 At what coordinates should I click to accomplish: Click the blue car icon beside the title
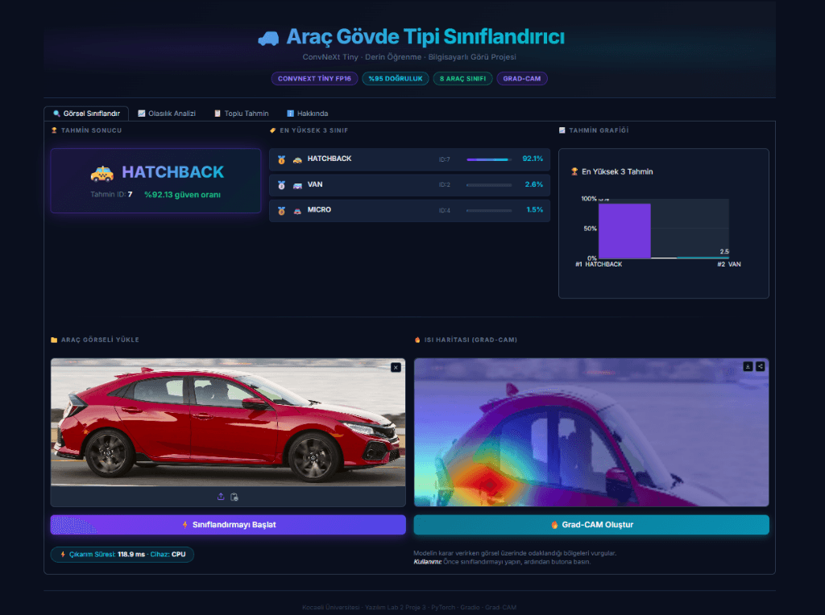[x=268, y=38]
